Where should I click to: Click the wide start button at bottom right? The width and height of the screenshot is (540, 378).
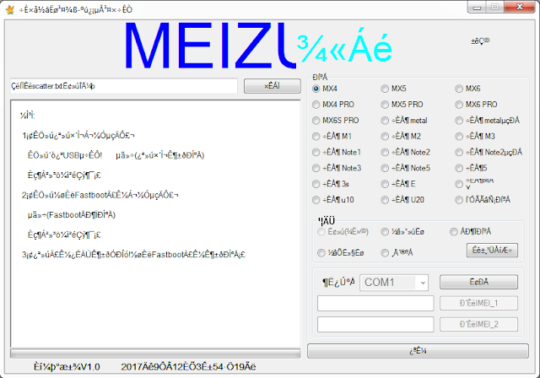[x=418, y=351]
